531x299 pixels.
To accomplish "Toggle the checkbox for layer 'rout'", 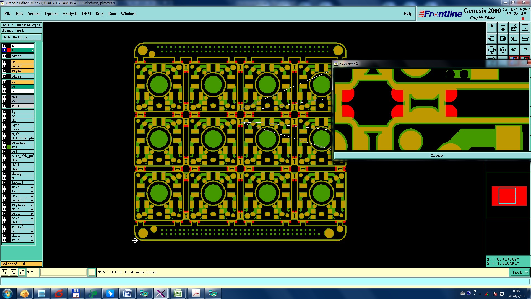I will (4, 106).
